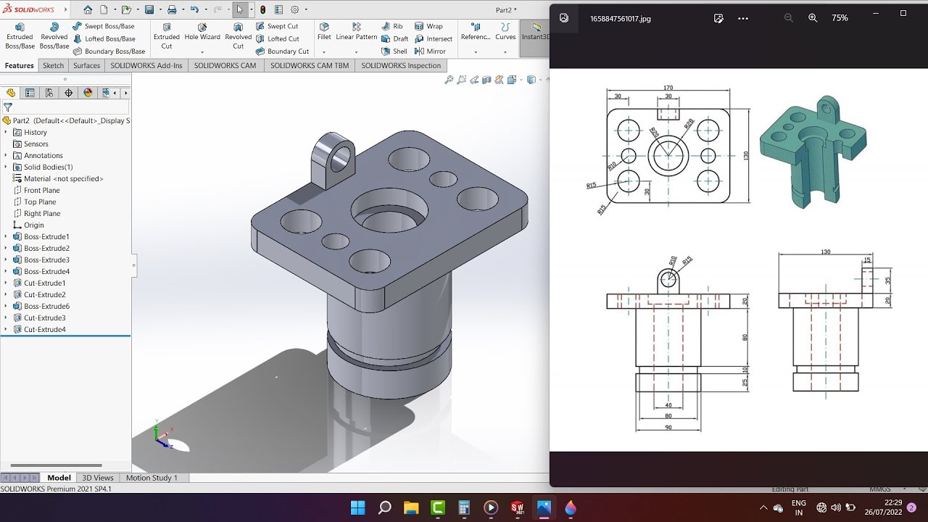Open the Reference Geometry dropdown arrow
The width and height of the screenshot is (928, 522).
coord(476,51)
